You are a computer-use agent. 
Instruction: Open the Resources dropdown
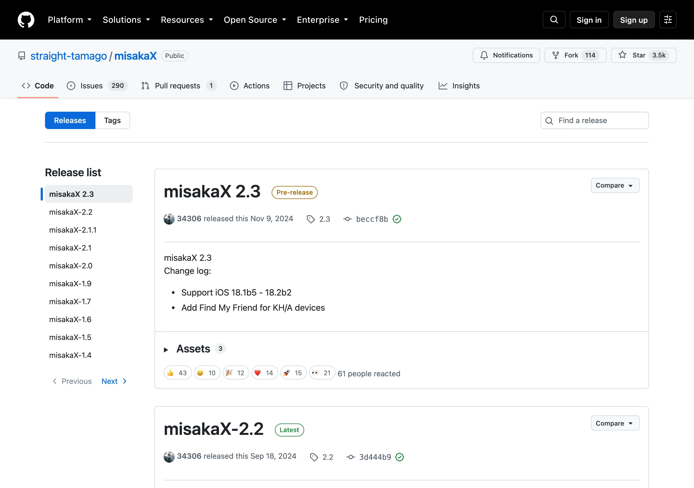click(187, 20)
